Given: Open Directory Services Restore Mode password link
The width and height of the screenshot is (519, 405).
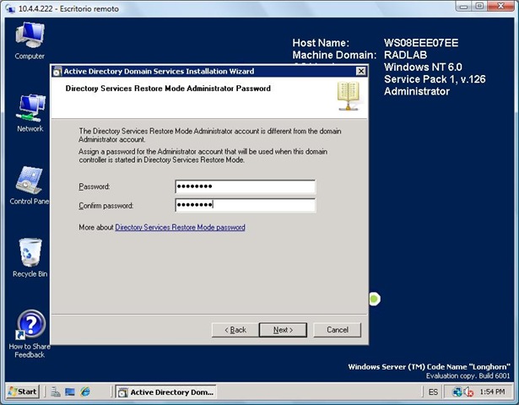Looking at the screenshot, I should tap(180, 228).
